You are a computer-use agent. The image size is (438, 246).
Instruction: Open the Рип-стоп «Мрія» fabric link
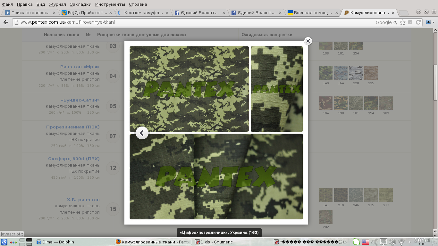(x=80, y=67)
